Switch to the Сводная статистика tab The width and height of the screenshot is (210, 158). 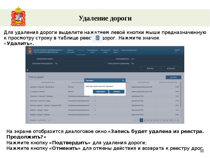[70, 51]
